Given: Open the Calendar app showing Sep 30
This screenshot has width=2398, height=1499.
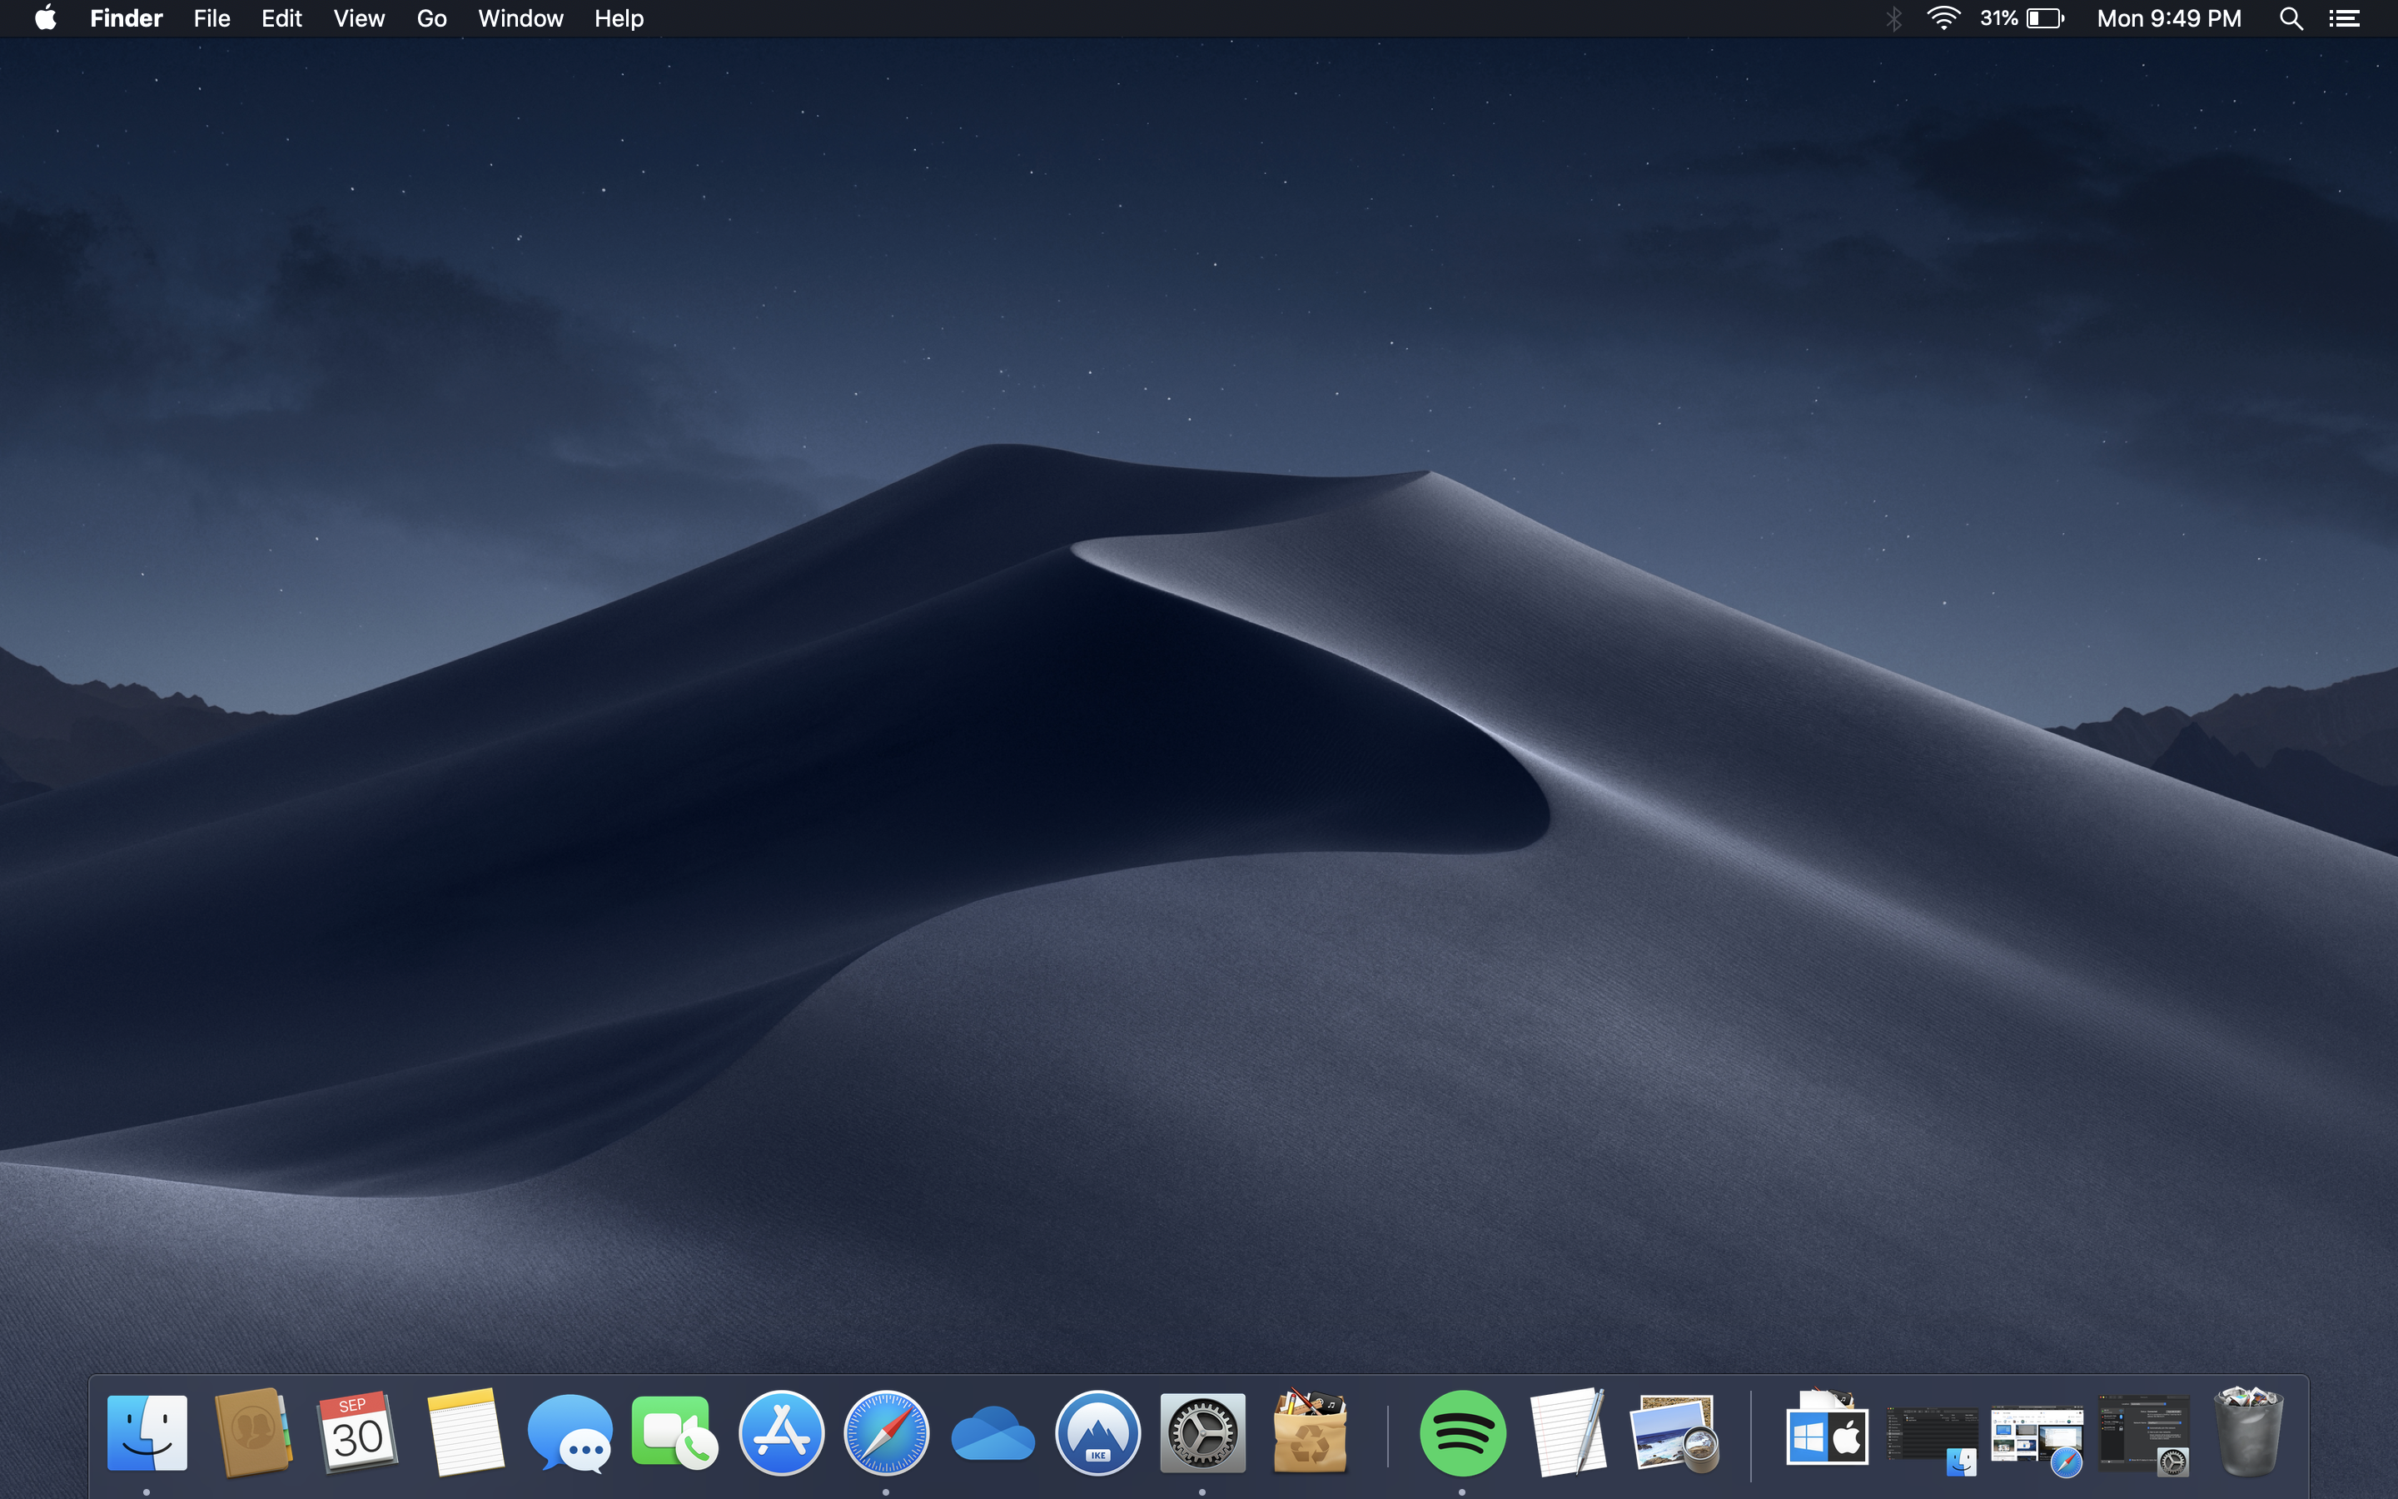Looking at the screenshot, I should pyautogui.click(x=358, y=1433).
